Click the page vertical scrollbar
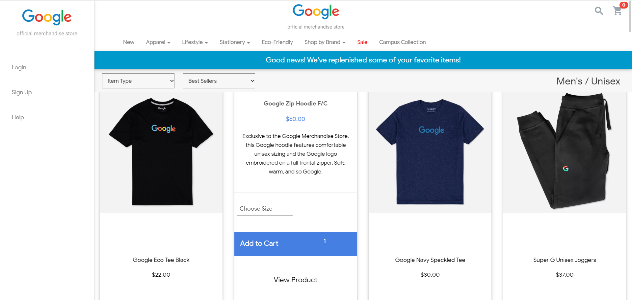 pos(630,16)
